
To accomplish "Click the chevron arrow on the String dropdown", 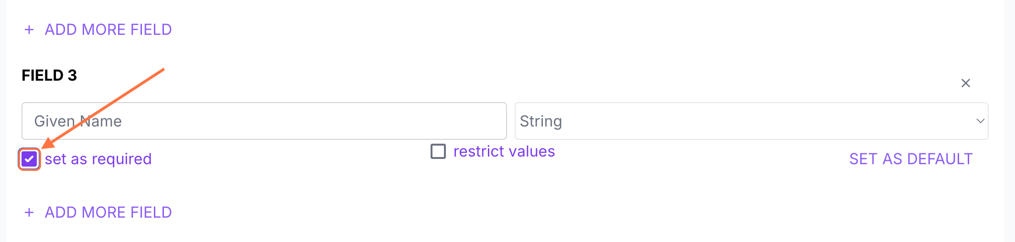I will tap(980, 121).
